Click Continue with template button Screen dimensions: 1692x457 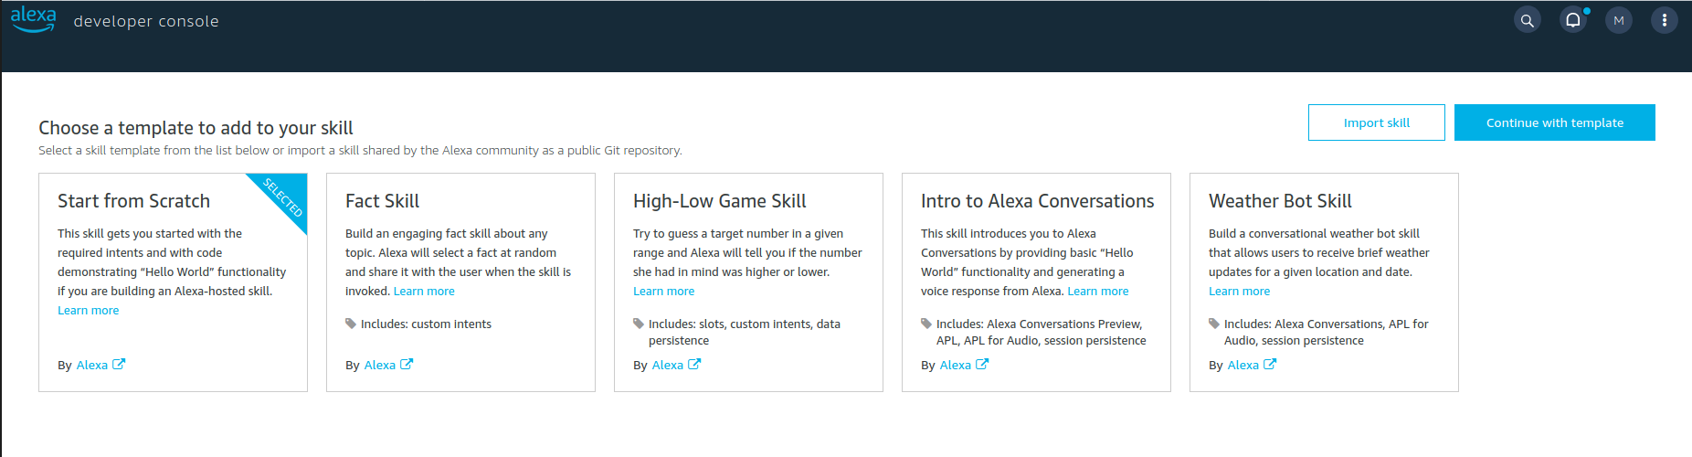tap(1555, 122)
